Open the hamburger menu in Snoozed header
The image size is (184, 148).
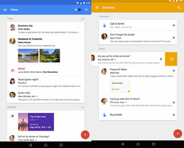pos(97,7)
